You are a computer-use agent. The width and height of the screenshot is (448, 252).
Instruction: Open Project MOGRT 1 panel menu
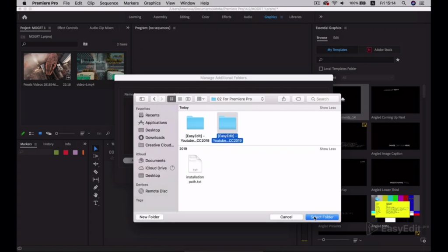(x=50, y=28)
